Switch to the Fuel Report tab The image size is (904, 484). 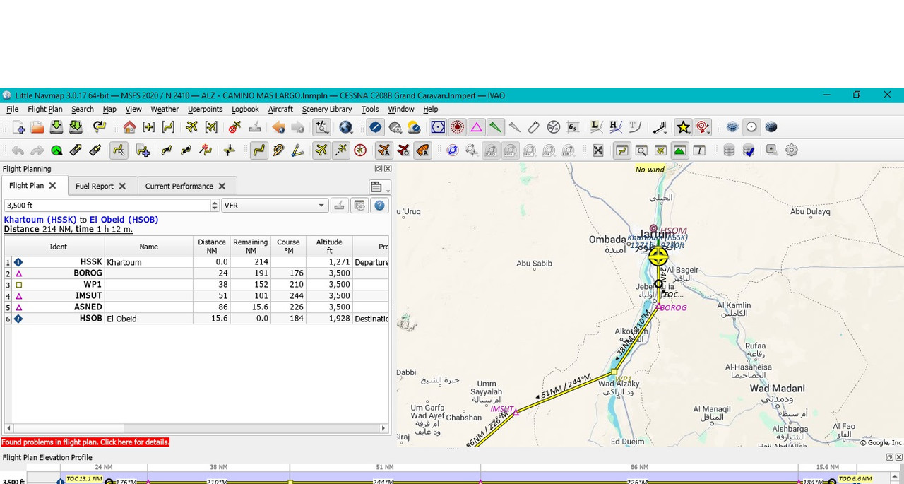[x=94, y=187]
